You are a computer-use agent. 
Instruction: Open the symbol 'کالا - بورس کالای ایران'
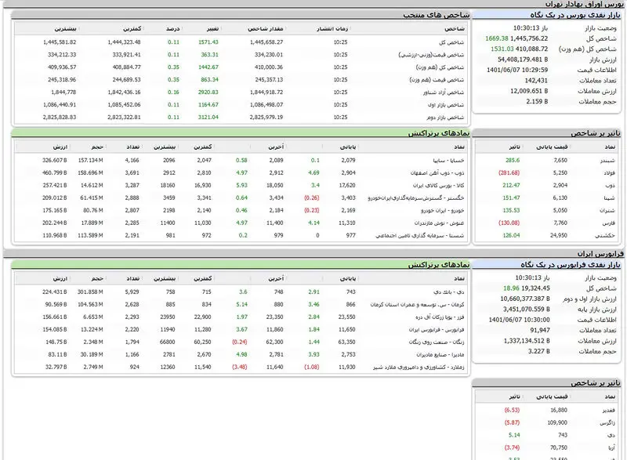[x=438, y=186]
